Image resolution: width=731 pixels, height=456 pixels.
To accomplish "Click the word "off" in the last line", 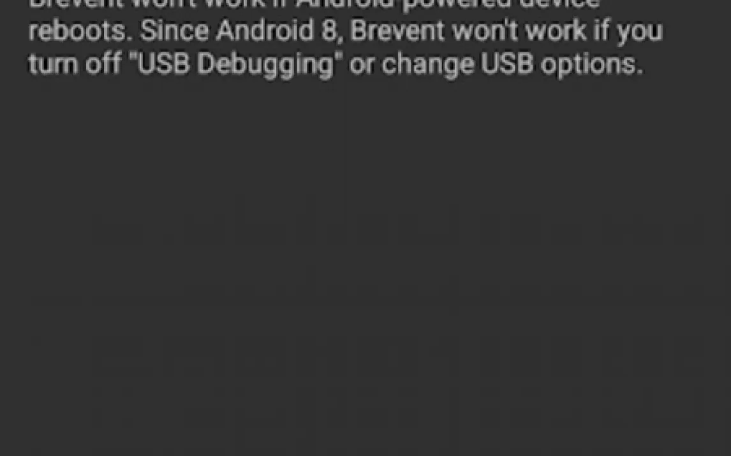I will [x=103, y=64].
